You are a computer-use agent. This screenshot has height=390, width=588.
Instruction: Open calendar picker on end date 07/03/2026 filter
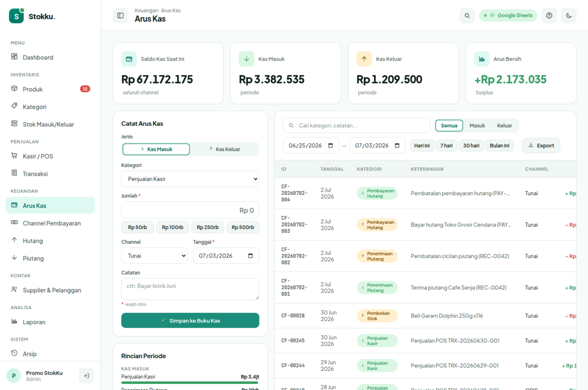click(397, 146)
